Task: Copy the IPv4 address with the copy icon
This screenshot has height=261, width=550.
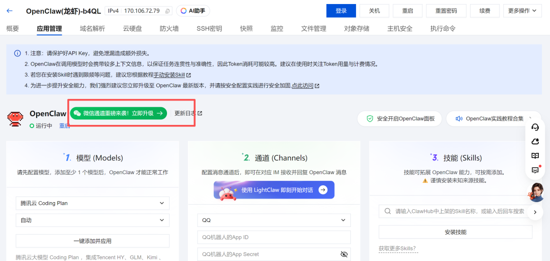Action: 168,11
